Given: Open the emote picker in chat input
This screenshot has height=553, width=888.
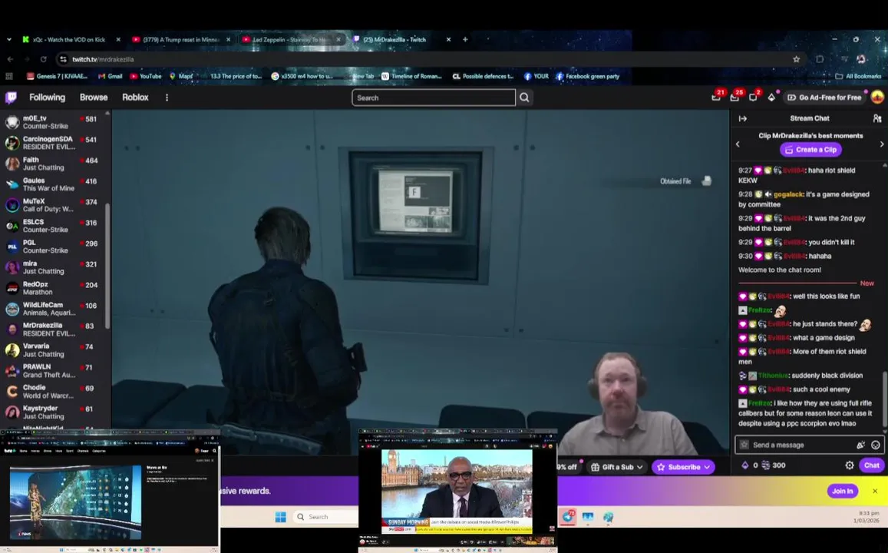Looking at the screenshot, I should [876, 445].
